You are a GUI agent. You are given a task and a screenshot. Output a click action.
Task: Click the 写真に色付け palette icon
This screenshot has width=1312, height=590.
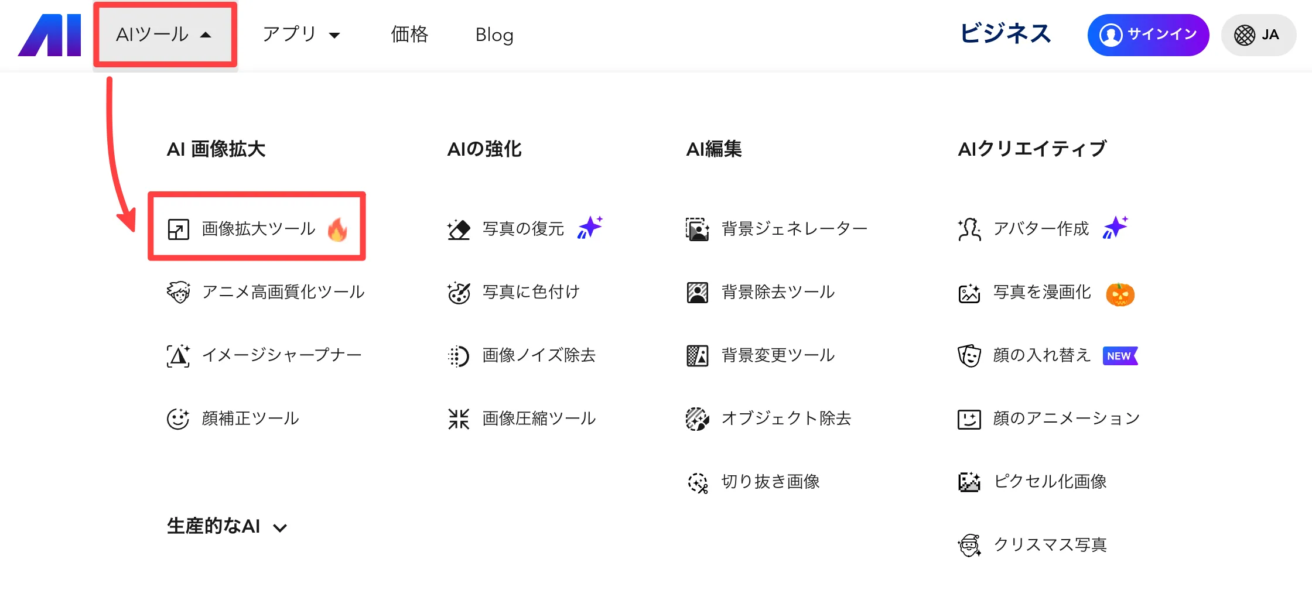click(x=459, y=292)
